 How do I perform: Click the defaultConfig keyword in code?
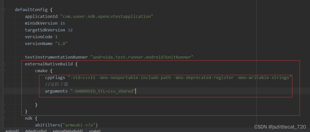(x=31, y=10)
